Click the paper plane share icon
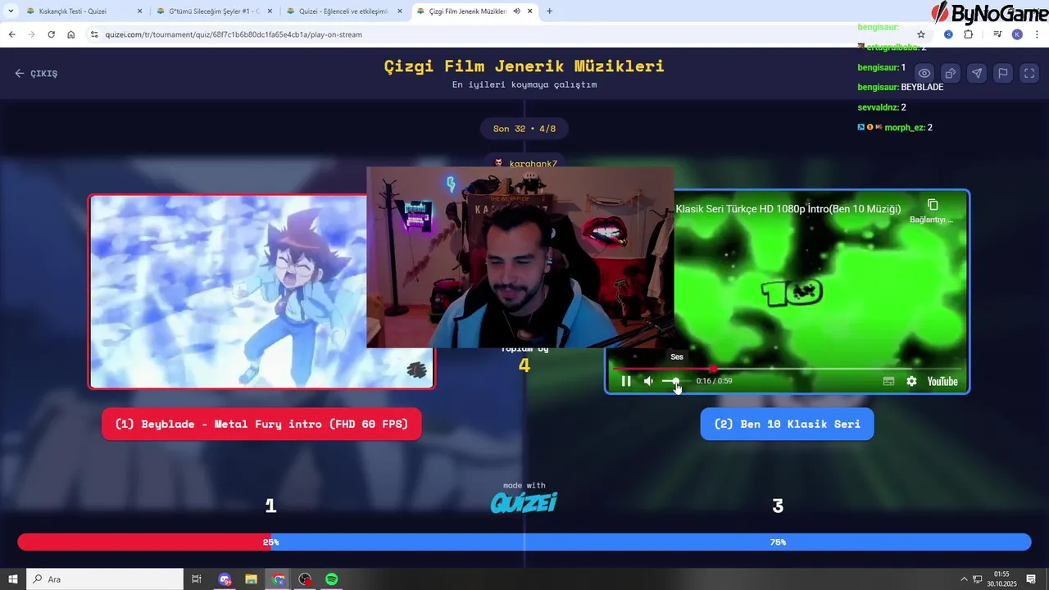The image size is (1049, 590). (976, 73)
